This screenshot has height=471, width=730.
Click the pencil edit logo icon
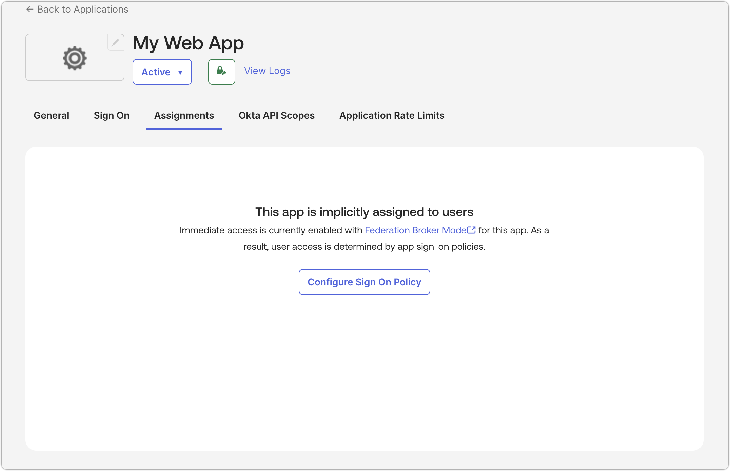pyautogui.click(x=115, y=42)
